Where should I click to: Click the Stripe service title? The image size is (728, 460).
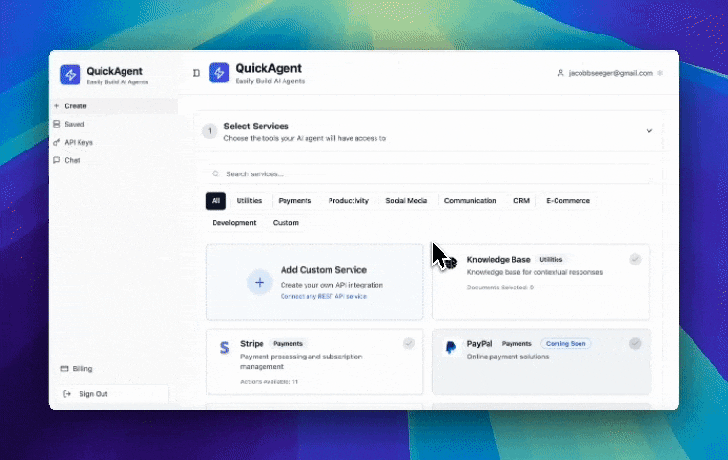pos(252,344)
